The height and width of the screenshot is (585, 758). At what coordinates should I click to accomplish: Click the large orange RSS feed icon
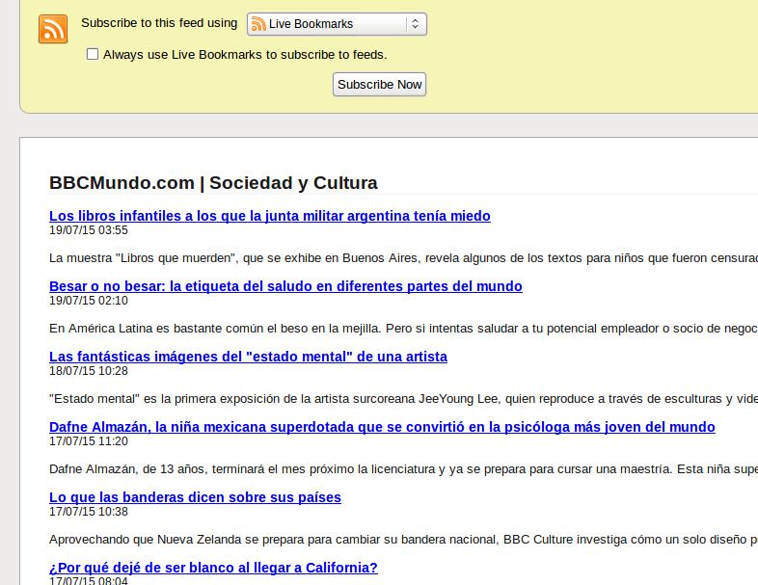(53, 29)
